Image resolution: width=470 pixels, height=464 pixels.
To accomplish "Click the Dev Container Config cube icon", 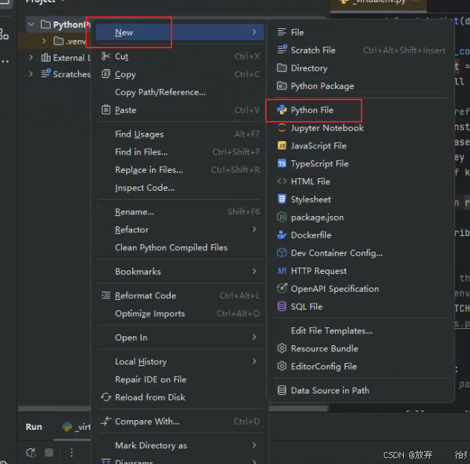I will pyautogui.click(x=281, y=252).
